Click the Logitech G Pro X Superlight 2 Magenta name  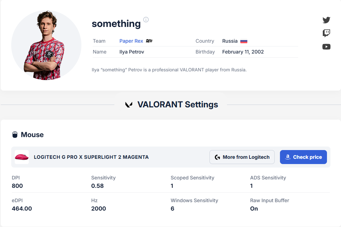click(91, 157)
